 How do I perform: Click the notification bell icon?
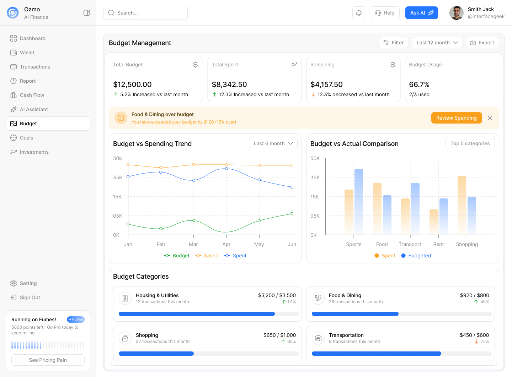tap(359, 13)
